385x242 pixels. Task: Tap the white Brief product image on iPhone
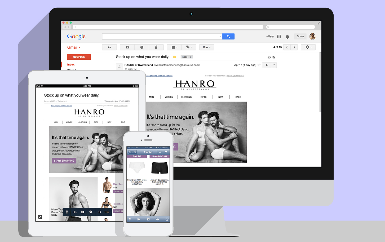(x=137, y=168)
